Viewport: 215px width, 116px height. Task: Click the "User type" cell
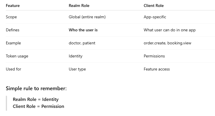click(x=77, y=69)
